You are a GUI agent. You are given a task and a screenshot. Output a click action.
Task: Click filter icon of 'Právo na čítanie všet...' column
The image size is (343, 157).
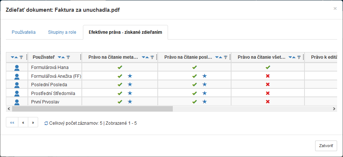pos(299,57)
